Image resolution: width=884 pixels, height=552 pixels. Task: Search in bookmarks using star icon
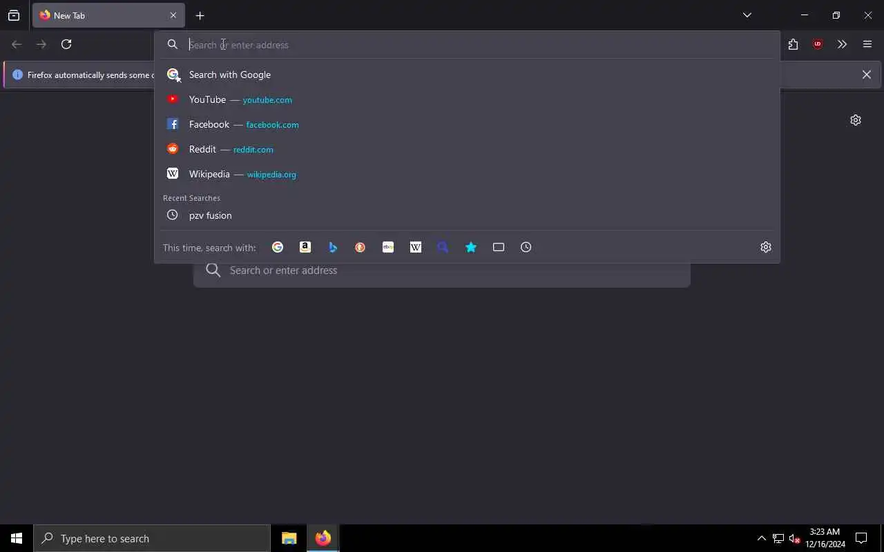pos(471,247)
